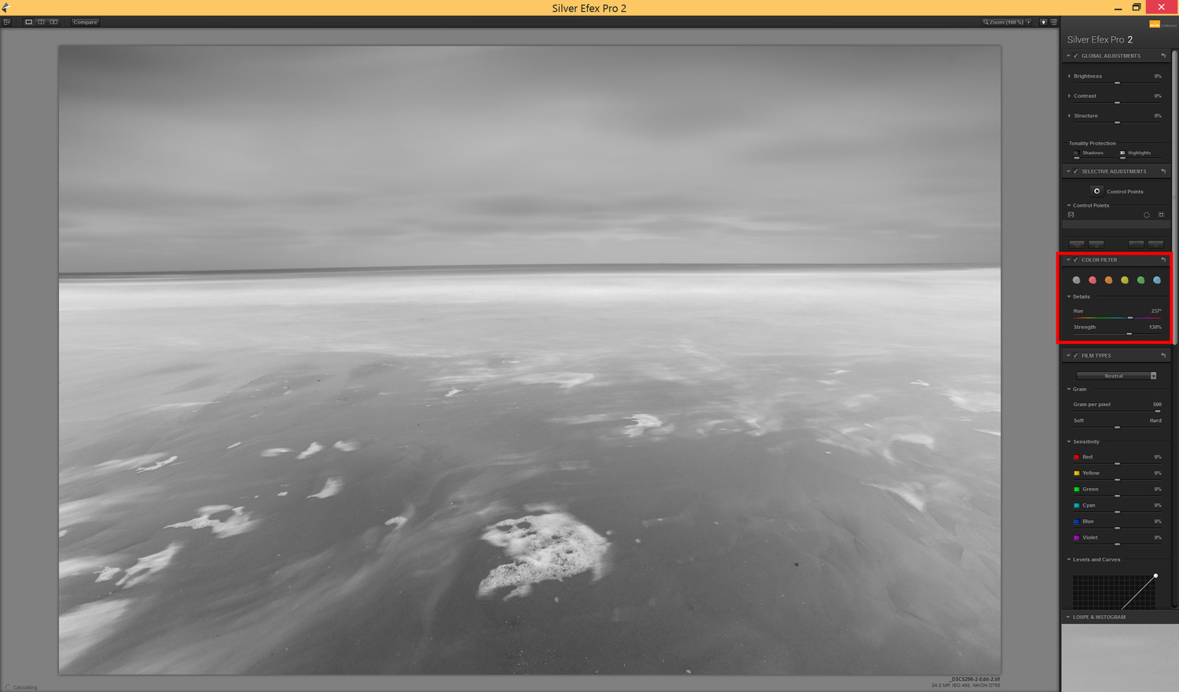
Task: Collapse the Color Filter section
Action: [x=1069, y=260]
